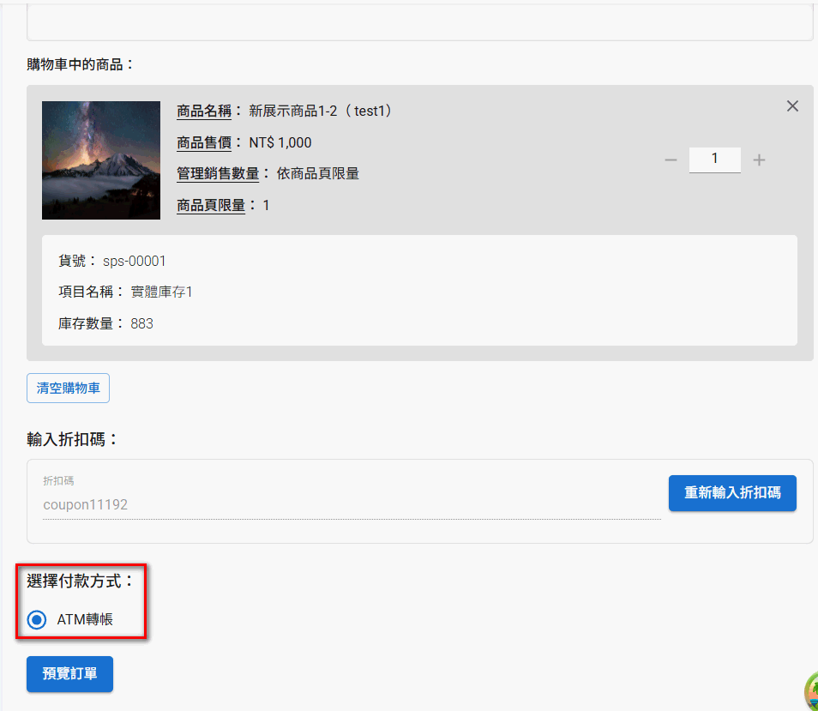The width and height of the screenshot is (818, 711).
Task: Decrease quantity with the minus icon
Action: pos(671,160)
